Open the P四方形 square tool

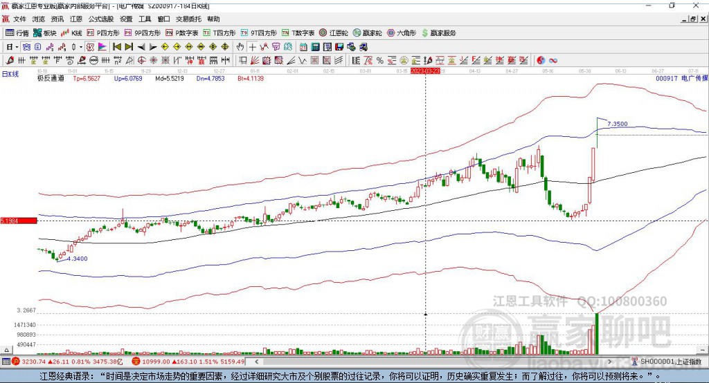103,33
